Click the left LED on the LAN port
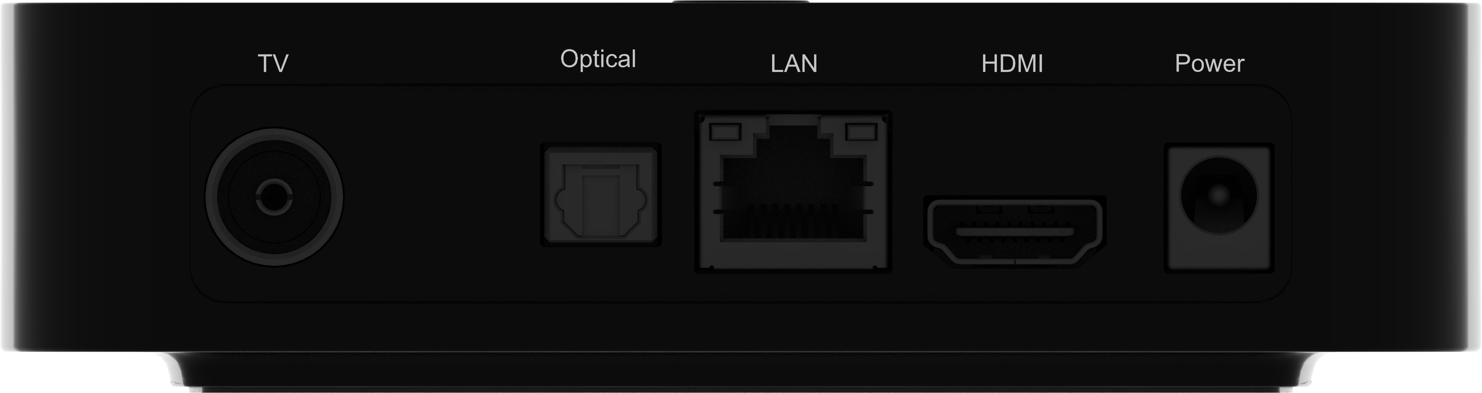Image resolution: width=1482 pixels, height=393 pixels. point(725,132)
